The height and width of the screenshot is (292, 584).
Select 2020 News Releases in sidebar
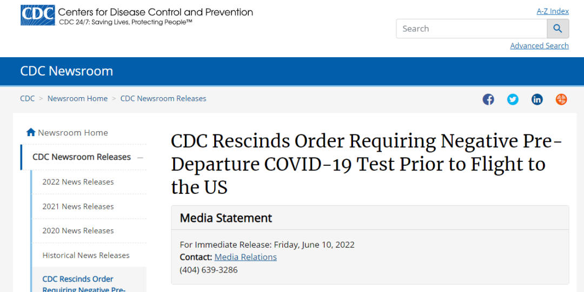pos(78,230)
